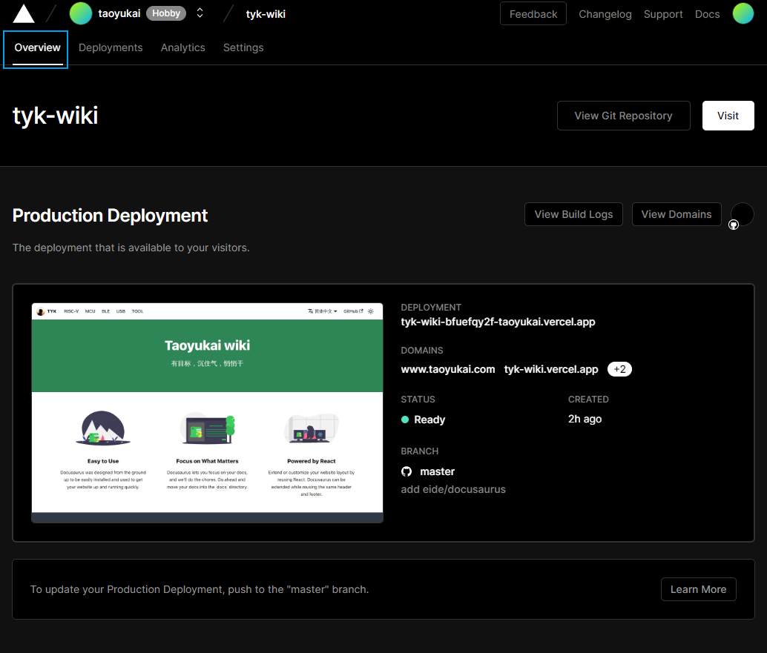The height and width of the screenshot is (653, 767).
Task: Click the Hobby plan badge
Action: (x=166, y=13)
